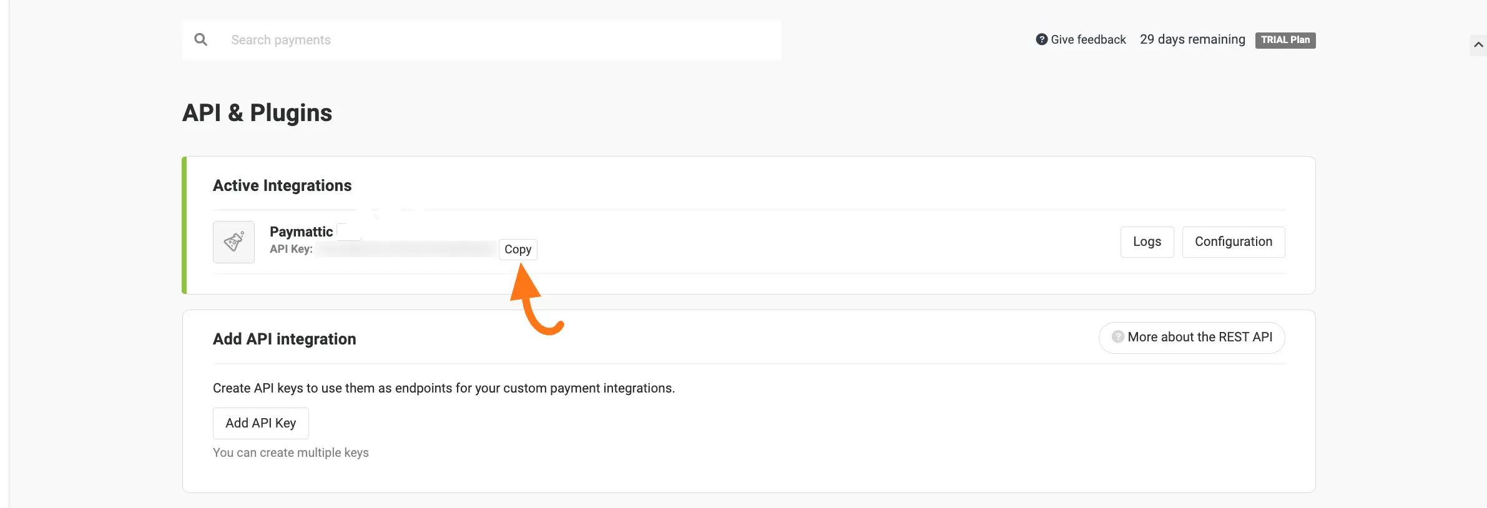Image resolution: width=1487 pixels, height=508 pixels.
Task: Click the Give feedback question mark icon
Action: [x=1041, y=39]
